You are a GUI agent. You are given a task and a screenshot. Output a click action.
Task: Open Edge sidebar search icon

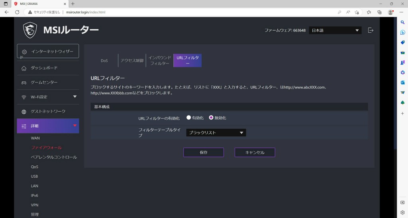(x=402, y=22)
